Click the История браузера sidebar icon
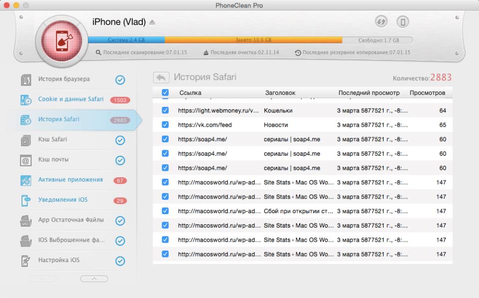The height and width of the screenshot is (298, 479). [26, 80]
